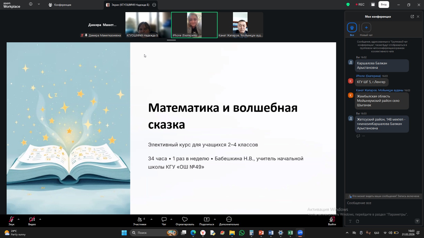Click sender name iPhone (Екатерина) in chat
This screenshot has width=424, height=238.
[x=368, y=76]
